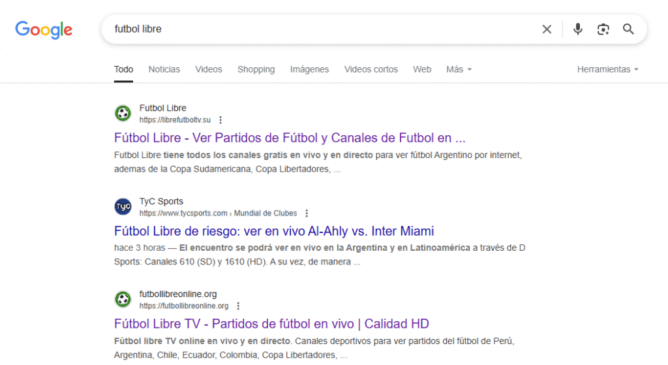Open Fútbol Libre de riesgo article link
668x365 pixels.
(274, 231)
